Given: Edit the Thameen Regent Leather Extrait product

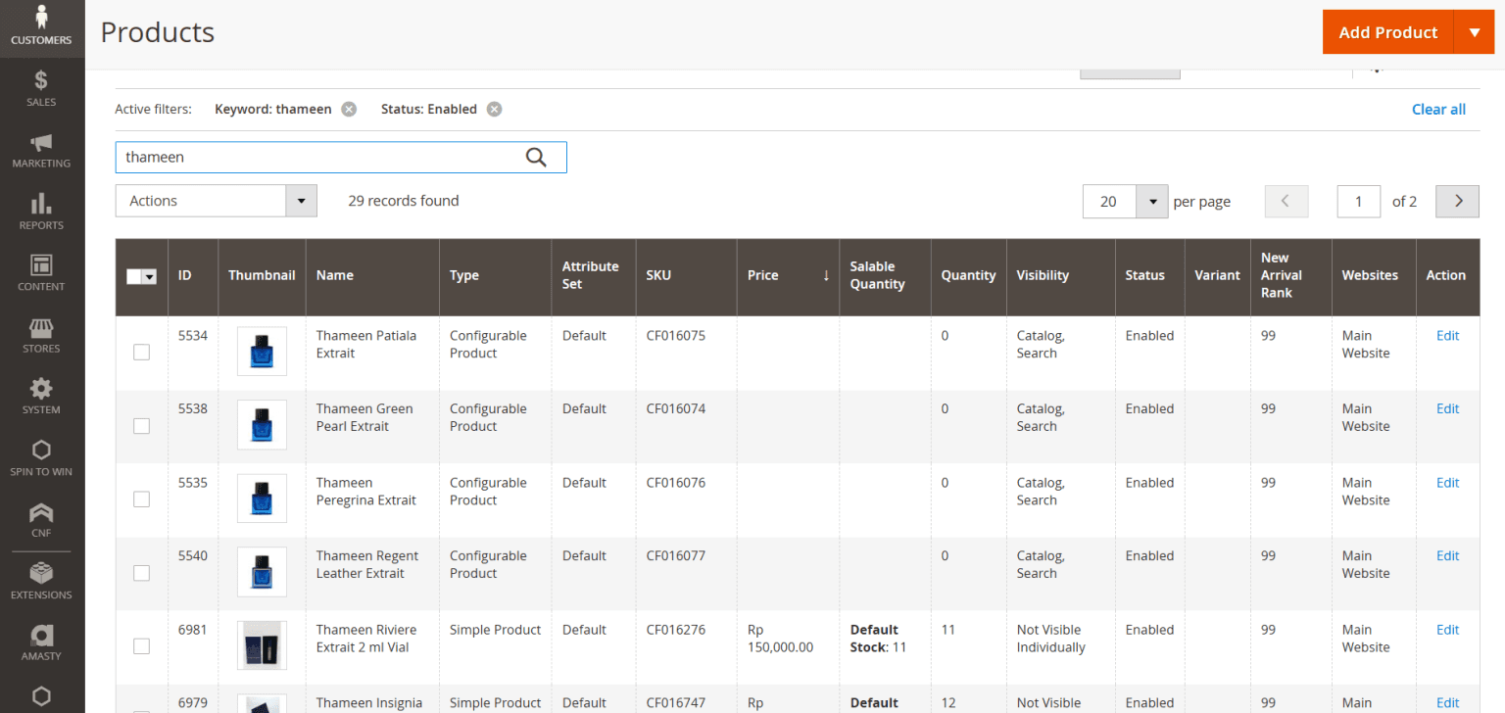Looking at the screenshot, I should pos(1447,555).
